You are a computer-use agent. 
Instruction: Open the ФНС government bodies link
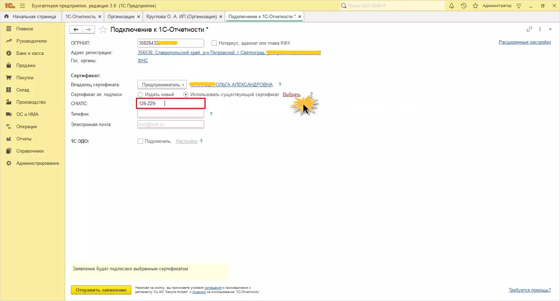coord(143,61)
